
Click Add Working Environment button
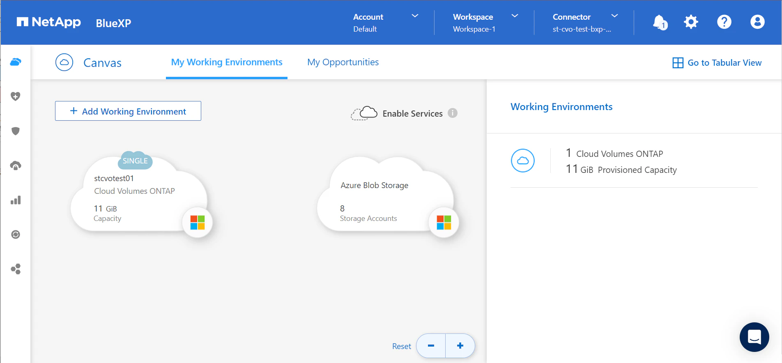[x=128, y=111]
